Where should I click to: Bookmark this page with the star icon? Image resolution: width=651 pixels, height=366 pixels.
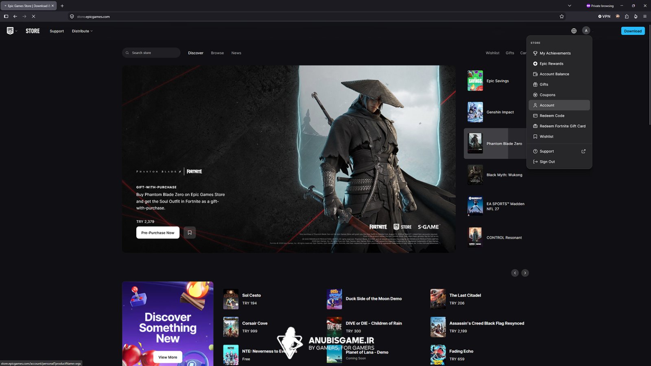pyautogui.click(x=562, y=17)
